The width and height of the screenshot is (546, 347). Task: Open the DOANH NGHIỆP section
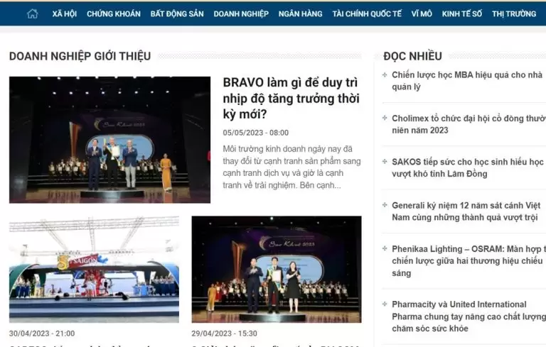click(241, 14)
